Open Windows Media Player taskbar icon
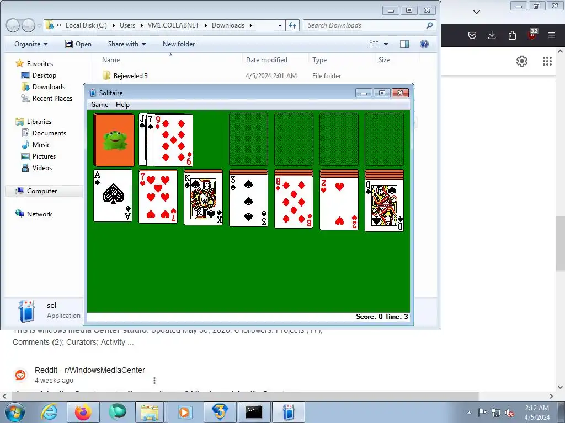The width and height of the screenshot is (565, 423). click(184, 412)
